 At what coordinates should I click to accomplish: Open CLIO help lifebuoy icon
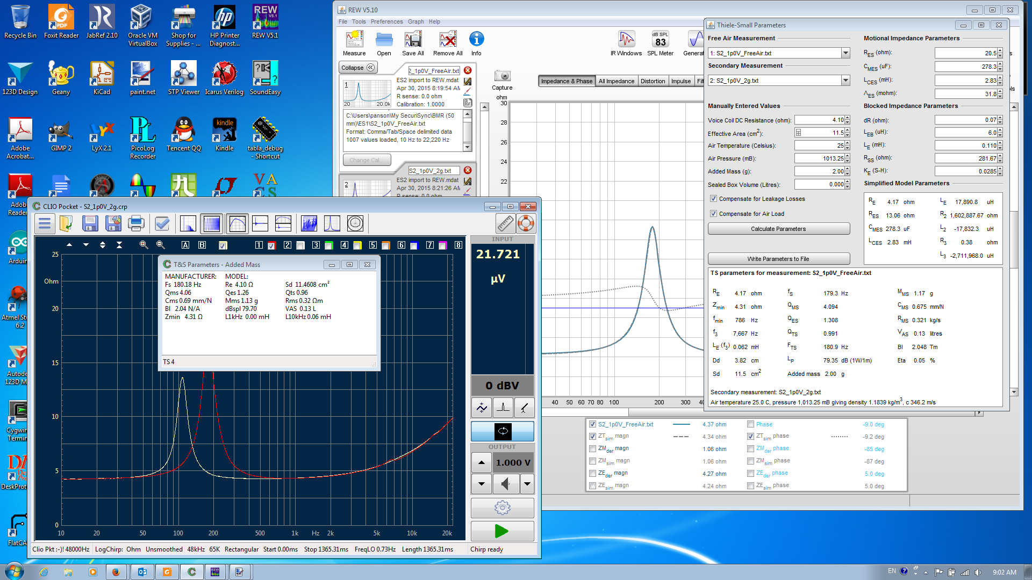tap(526, 223)
